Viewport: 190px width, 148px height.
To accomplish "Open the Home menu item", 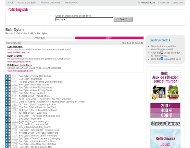I will [x=10, y=3].
